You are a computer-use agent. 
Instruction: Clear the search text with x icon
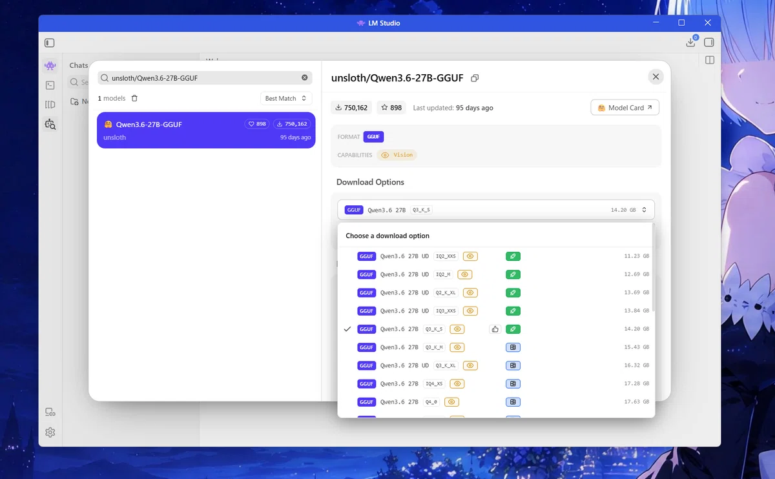[x=305, y=77]
